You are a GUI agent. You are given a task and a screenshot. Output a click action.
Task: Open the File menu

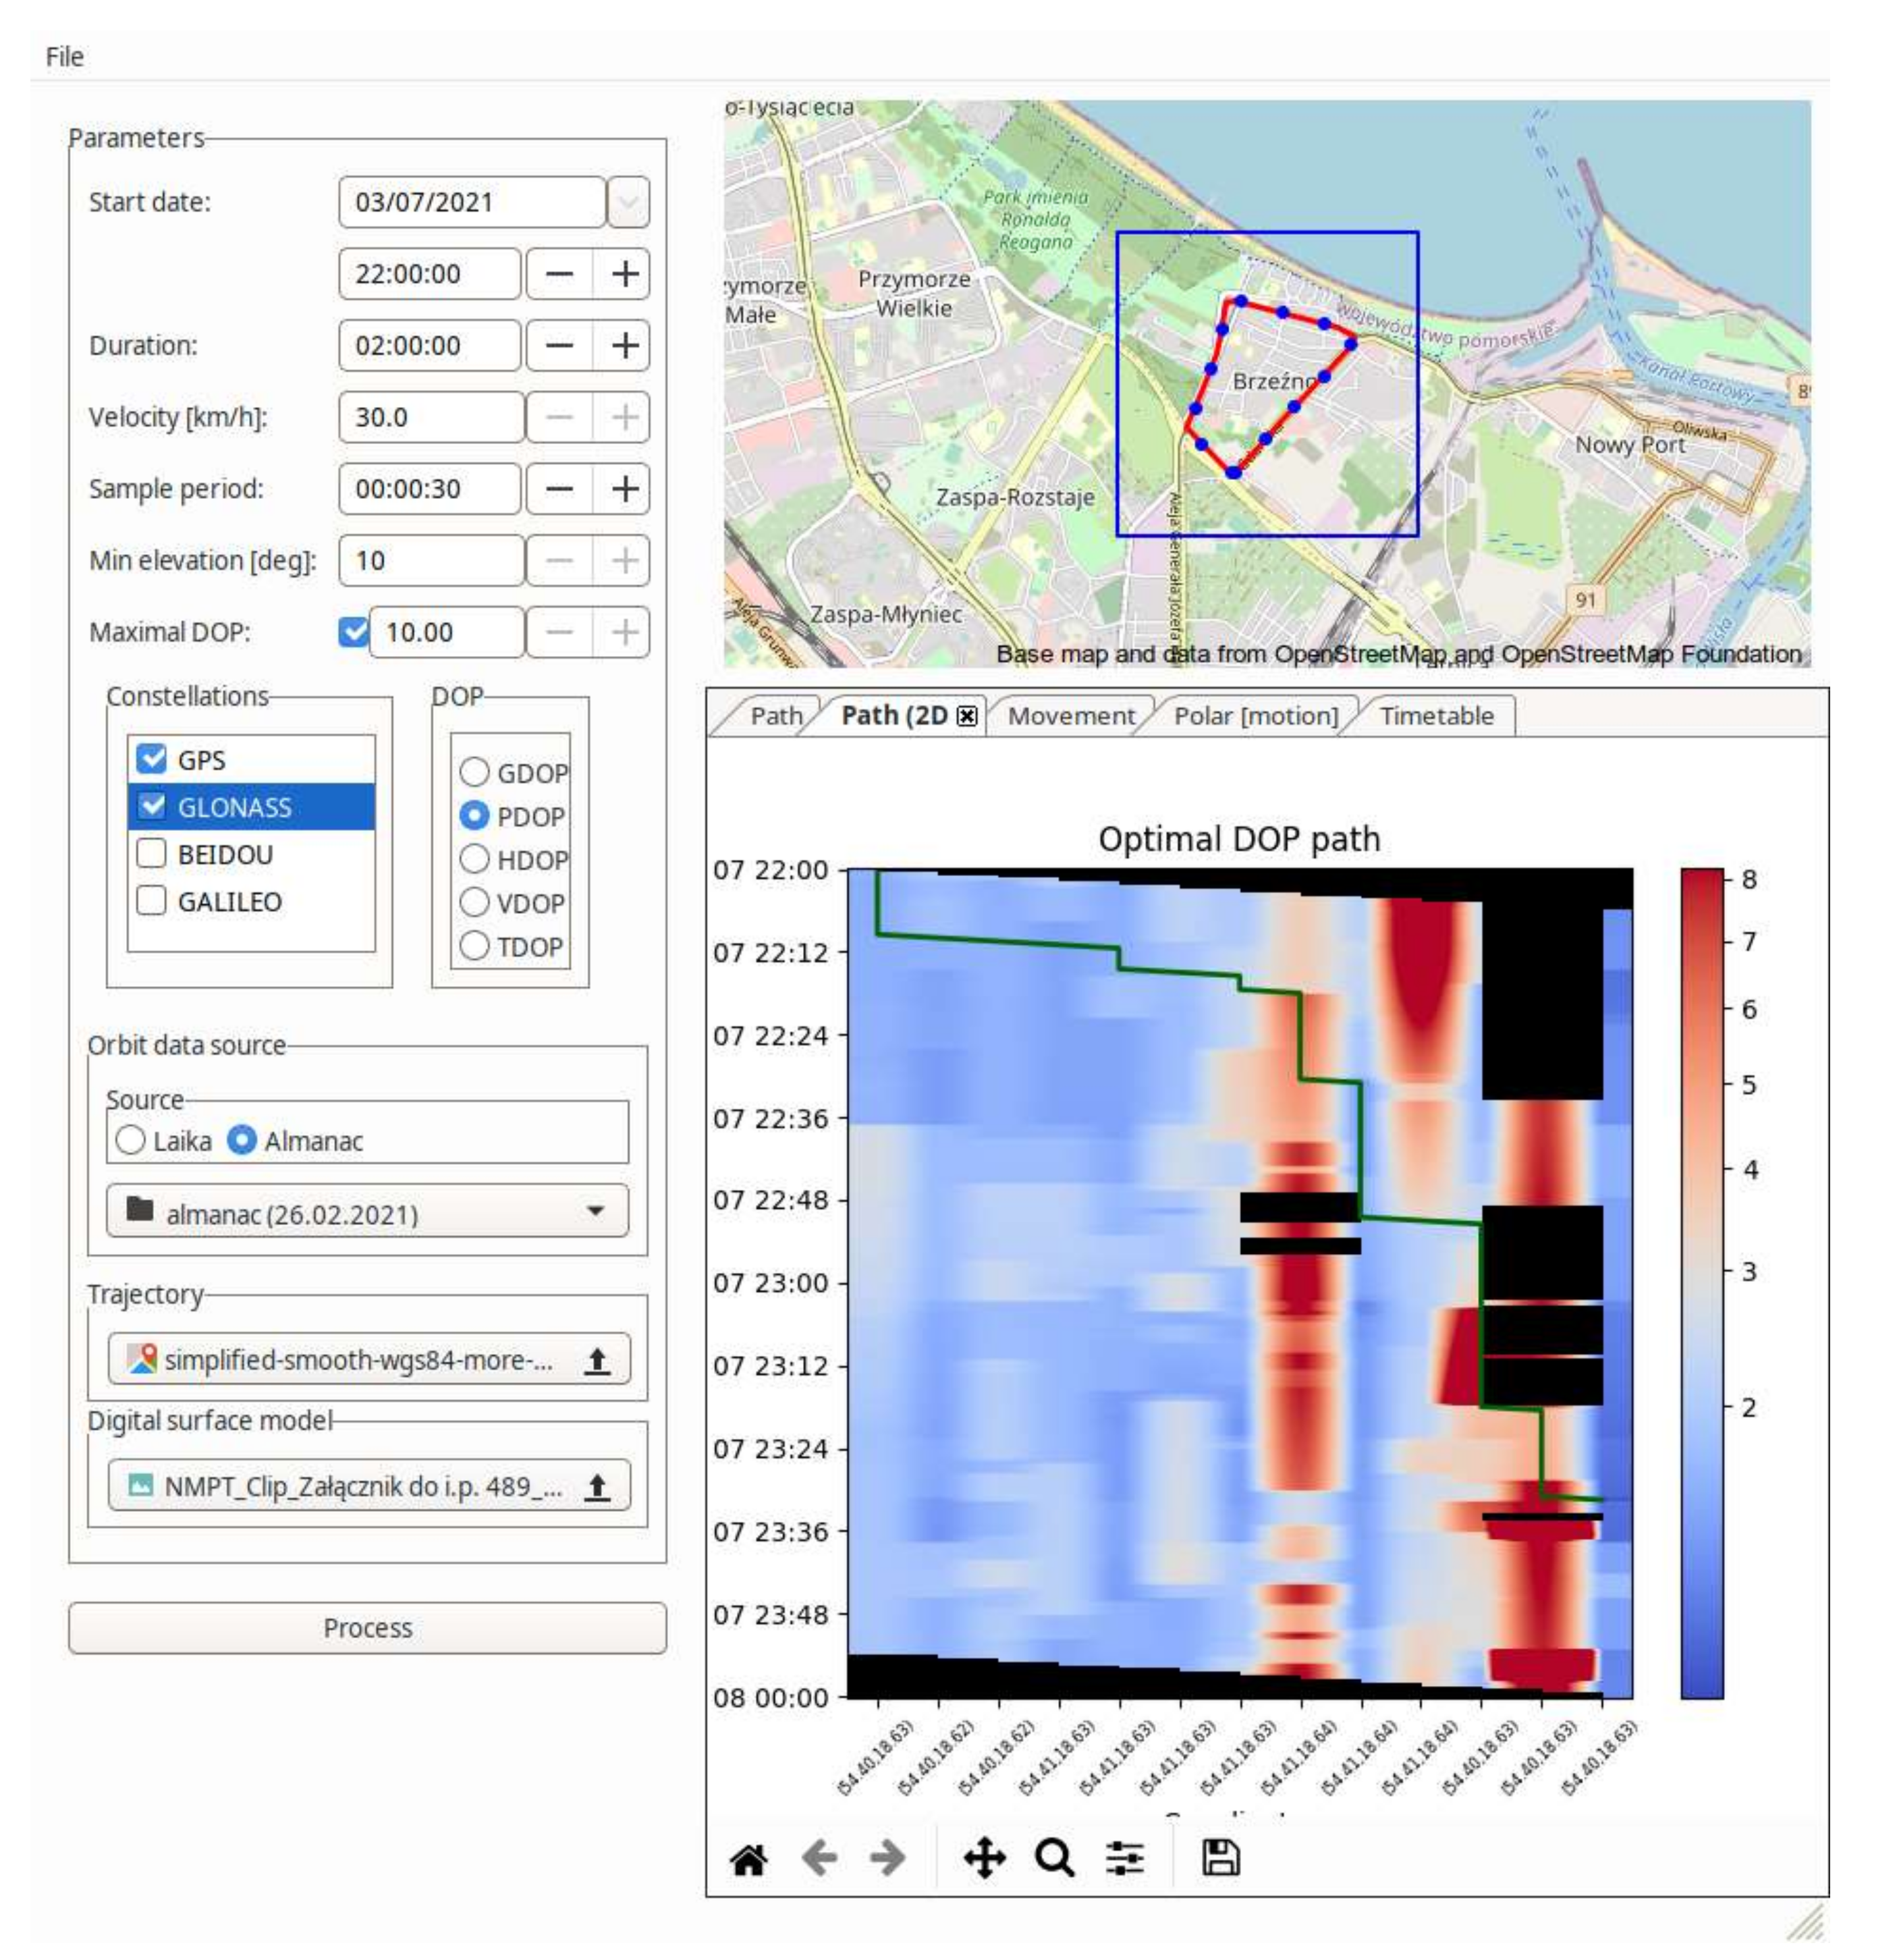(x=64, y=57)
